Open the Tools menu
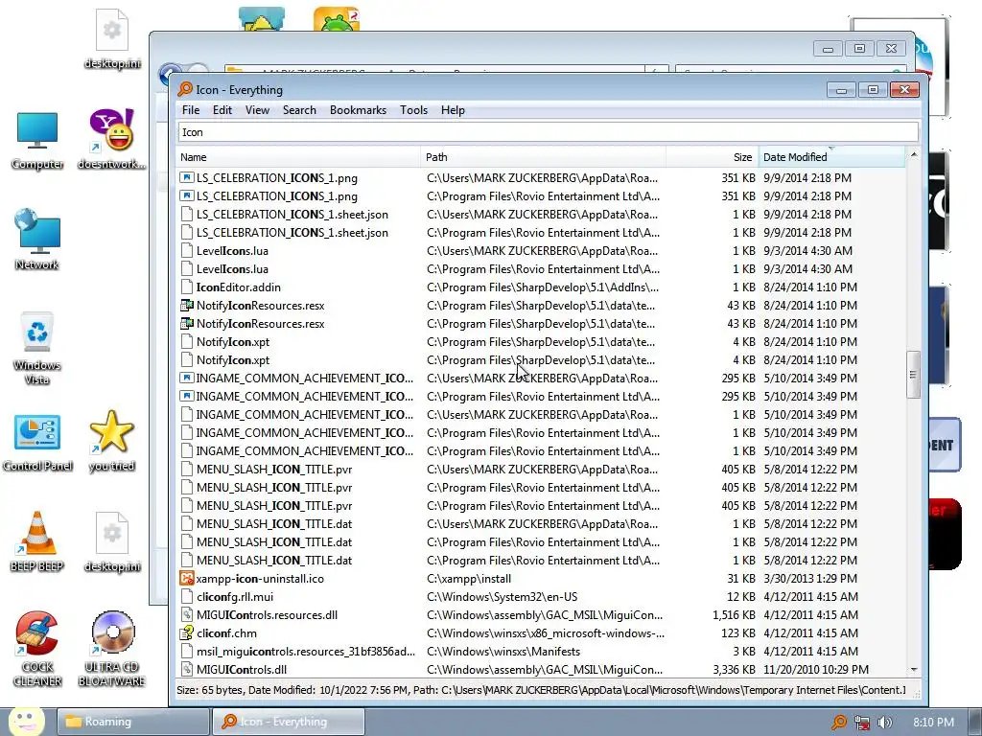982x736 pixels. (414, 110)
